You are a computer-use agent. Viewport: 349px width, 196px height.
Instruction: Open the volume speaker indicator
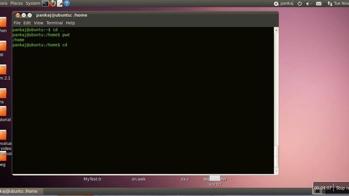pos(309,4)
